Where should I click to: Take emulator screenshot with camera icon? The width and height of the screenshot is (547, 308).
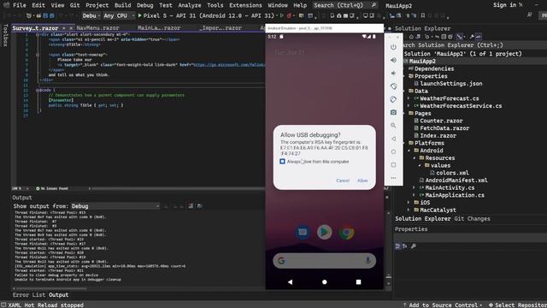pos(393,112)
